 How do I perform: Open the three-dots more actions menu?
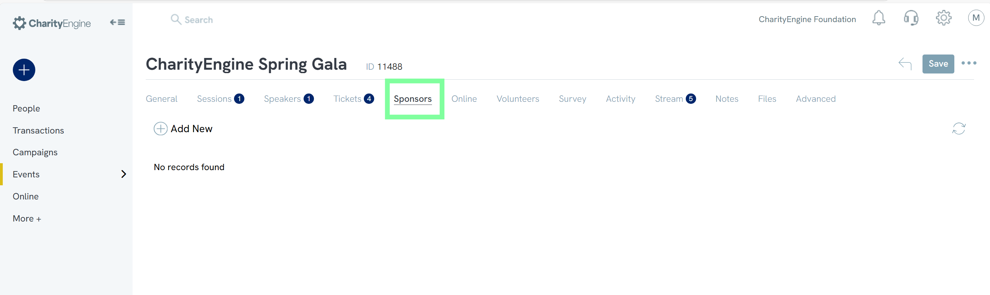tap(969, 63)
